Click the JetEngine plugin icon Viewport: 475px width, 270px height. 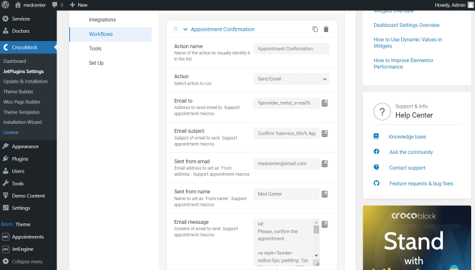click(5, 249)
